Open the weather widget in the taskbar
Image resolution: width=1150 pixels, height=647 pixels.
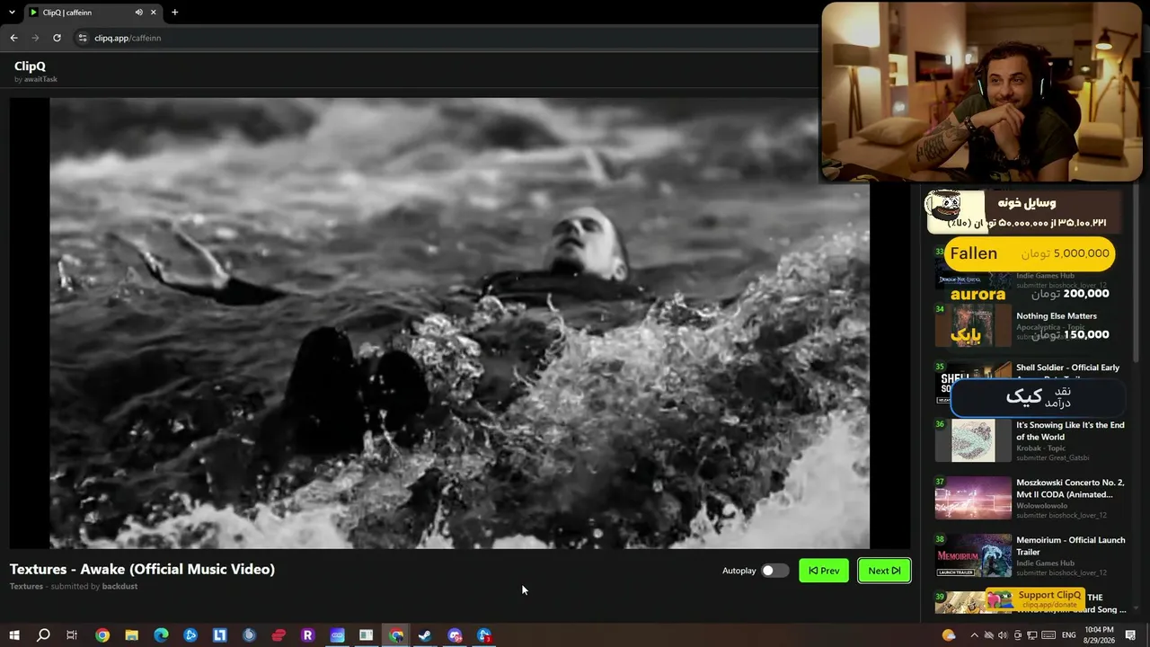948,635
